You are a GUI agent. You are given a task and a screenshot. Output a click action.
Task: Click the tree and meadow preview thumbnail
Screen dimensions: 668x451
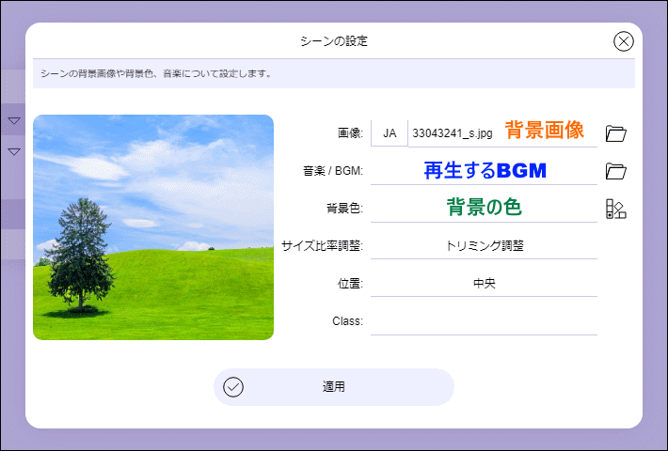pyautogui.click(x=153, y=227)
